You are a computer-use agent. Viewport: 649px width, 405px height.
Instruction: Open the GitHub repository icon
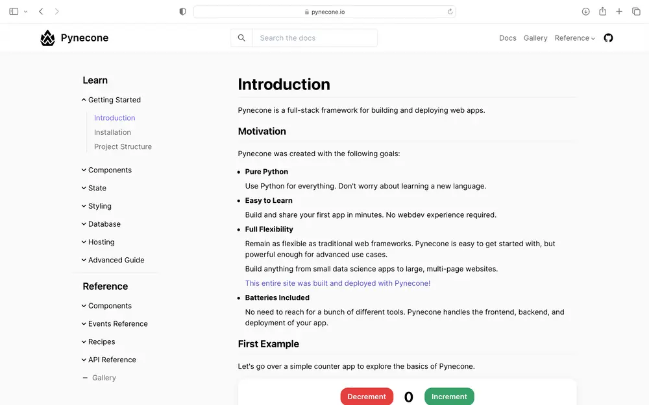click(608, 37)
